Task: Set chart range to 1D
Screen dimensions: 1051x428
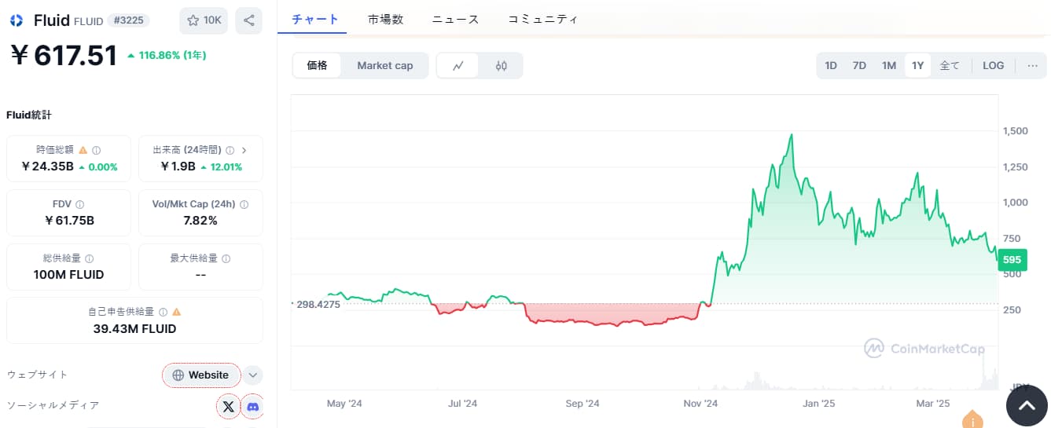Action: [x=831, y=66]
